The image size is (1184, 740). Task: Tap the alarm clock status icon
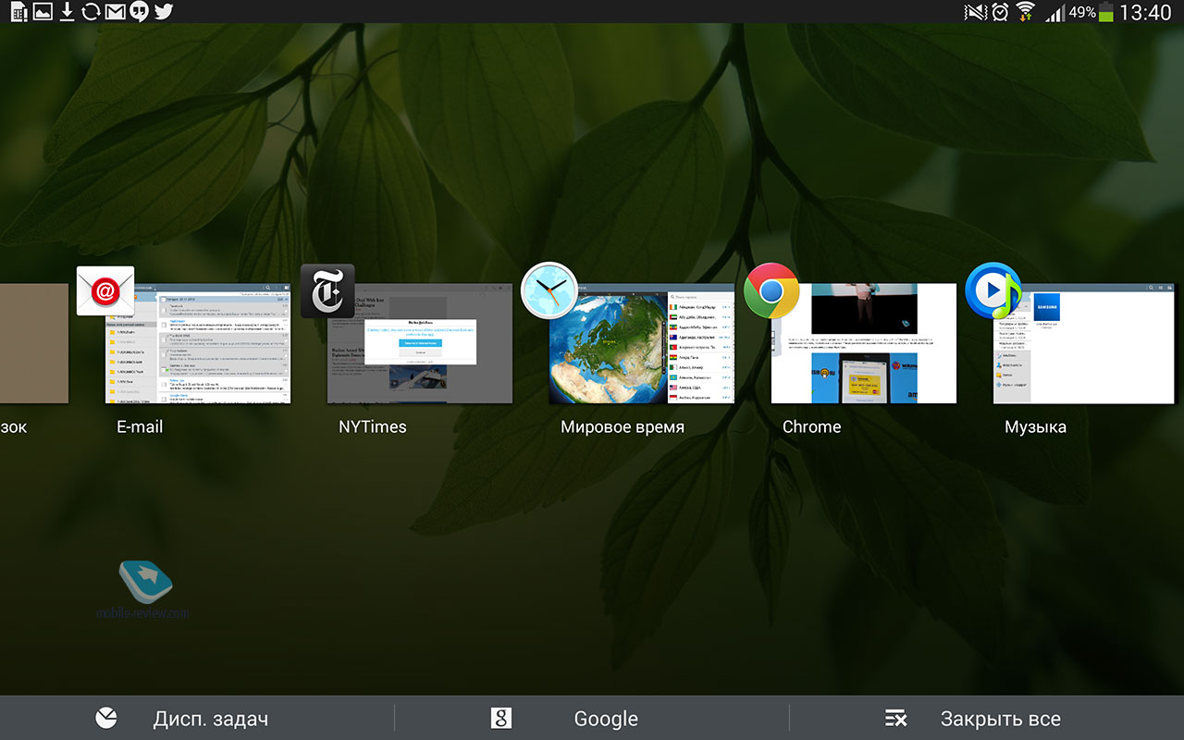(x=999, y=12)
